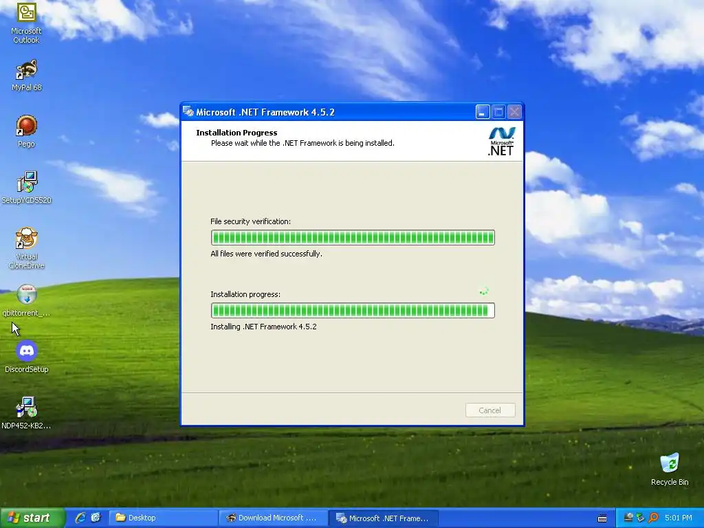
Task: Click the second Quick Launch browser icon
Action: click(96, 518)
